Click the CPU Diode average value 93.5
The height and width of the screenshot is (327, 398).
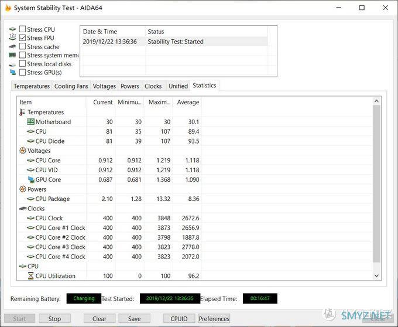coord(194,141)
